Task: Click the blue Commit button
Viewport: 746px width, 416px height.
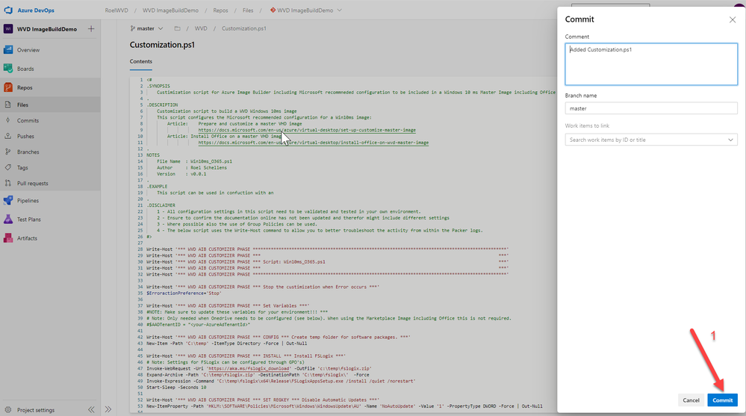Action: (722, 400)
